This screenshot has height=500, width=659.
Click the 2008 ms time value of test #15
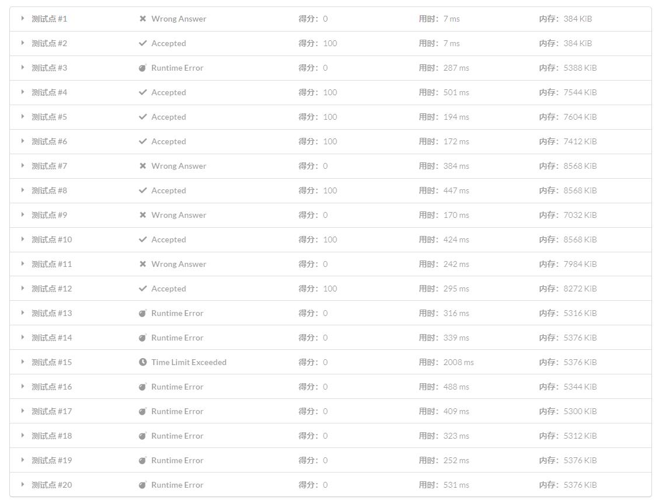459,362
